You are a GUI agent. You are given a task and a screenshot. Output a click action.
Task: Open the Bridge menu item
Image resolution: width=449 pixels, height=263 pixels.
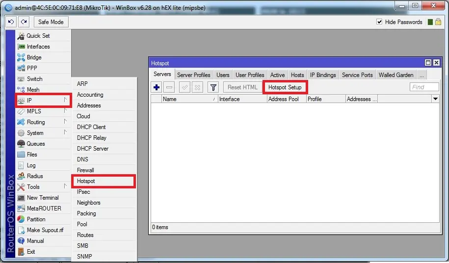point(43,57)
